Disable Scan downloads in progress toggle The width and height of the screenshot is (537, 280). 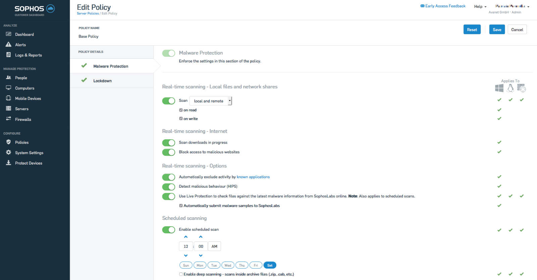coord(168,143)
